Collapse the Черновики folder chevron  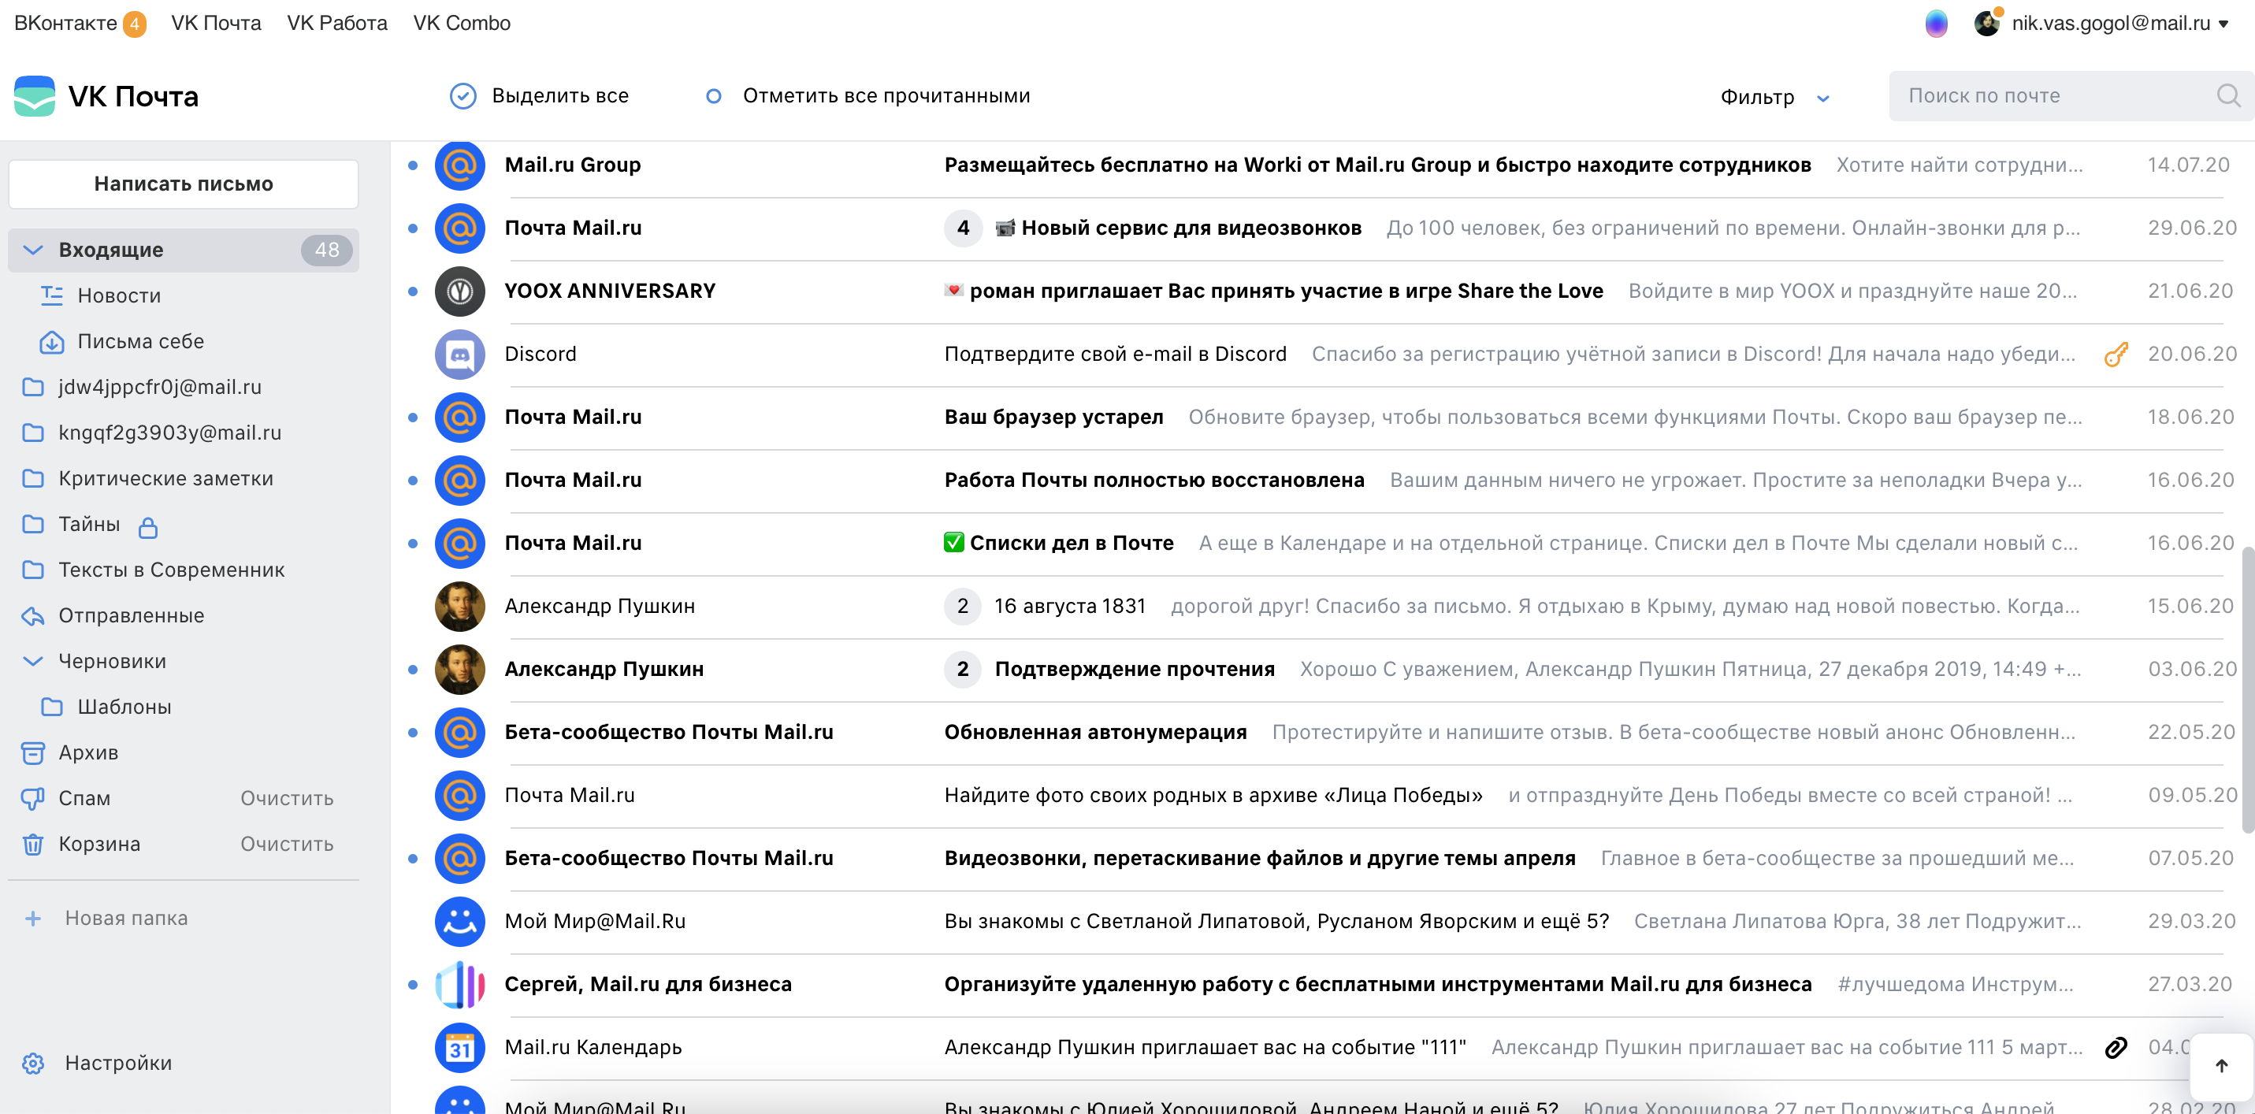32,662
